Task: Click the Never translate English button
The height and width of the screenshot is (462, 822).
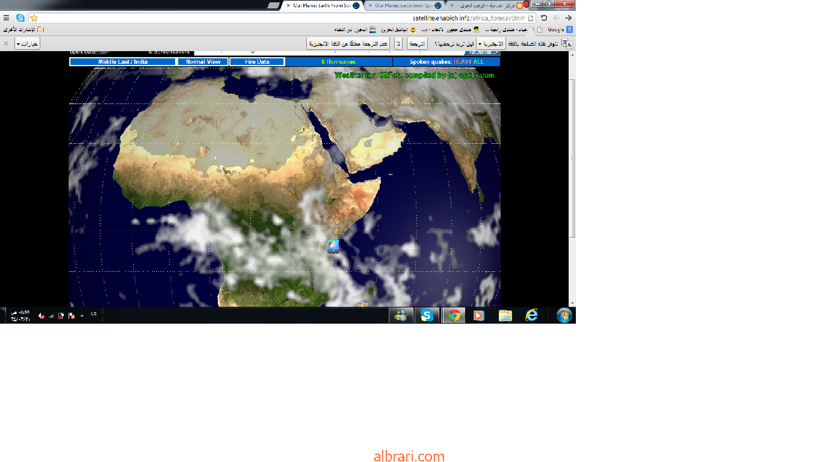Action: [348, 44]
